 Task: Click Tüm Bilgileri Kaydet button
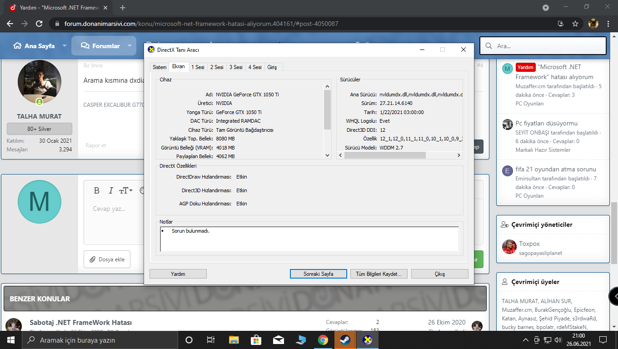pyautogui.click(x=379, y=274)
